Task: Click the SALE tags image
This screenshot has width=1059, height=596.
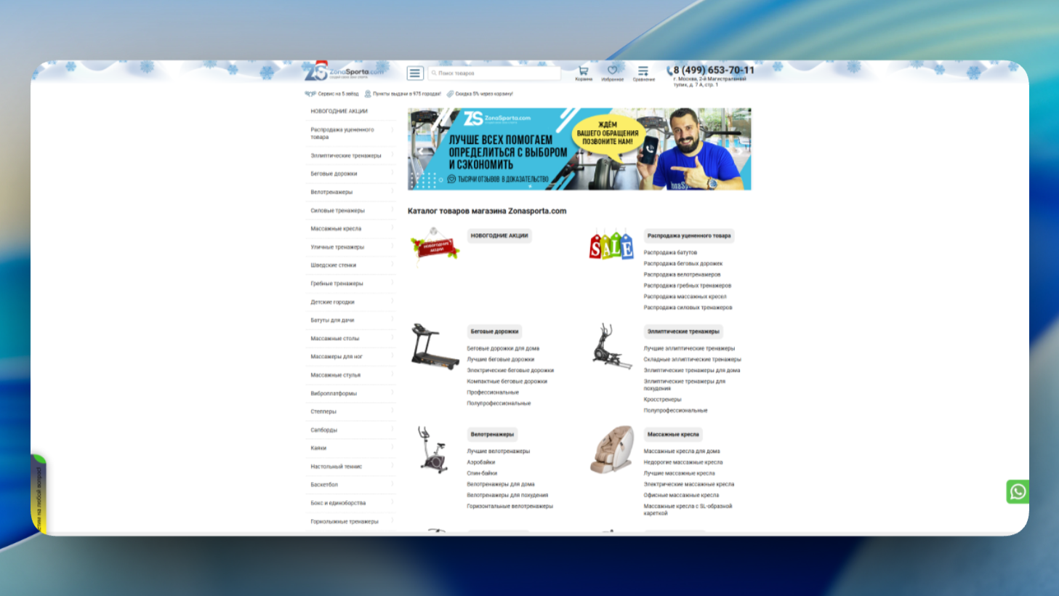Action: pyautogui.click(x=611, y=245)
